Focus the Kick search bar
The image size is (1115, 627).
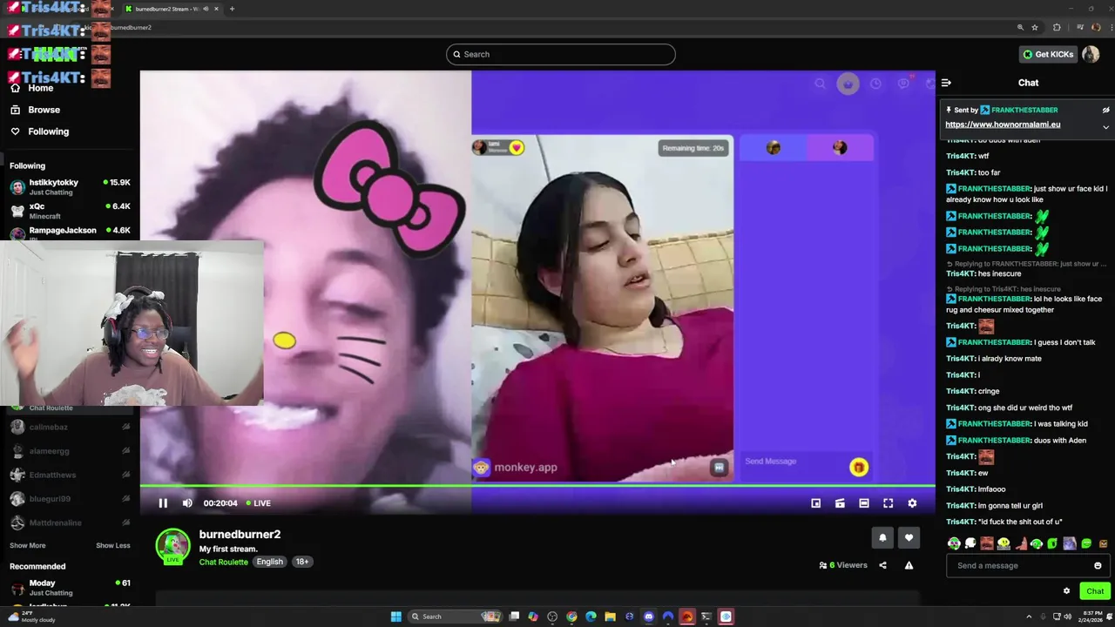560,54
